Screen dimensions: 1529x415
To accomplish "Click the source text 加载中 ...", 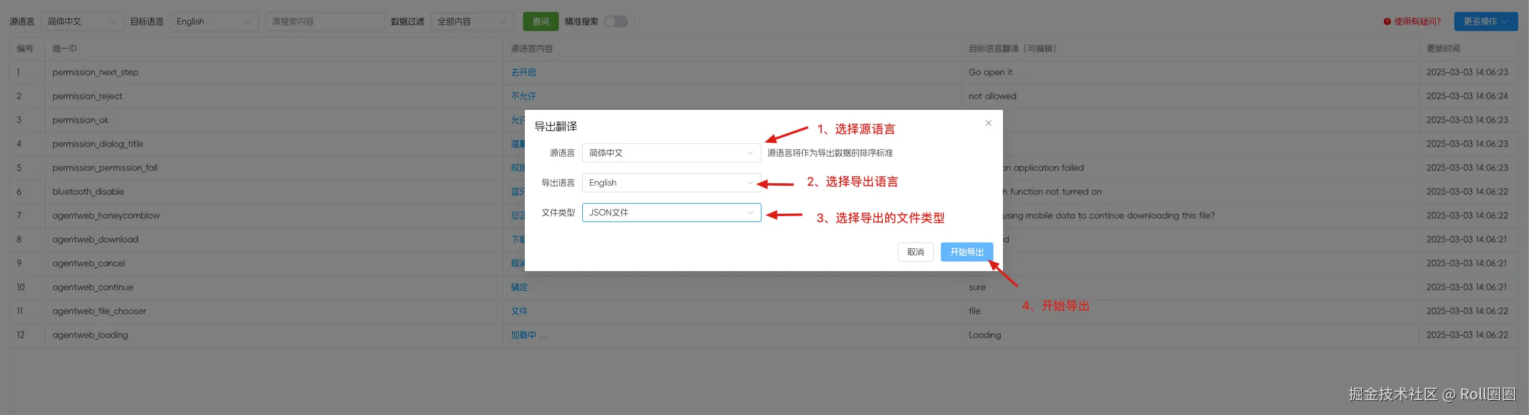I will [528, 335].
